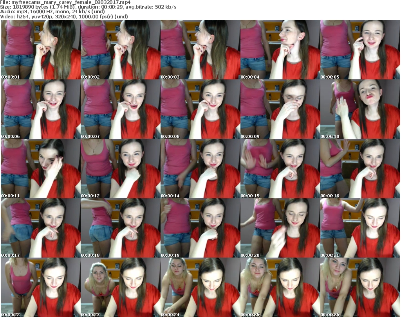Open the frame marked 00:00:24
Image resolution: width=401 pixels, height=317 pixels.
200,287
